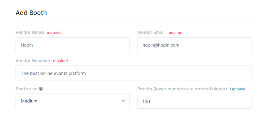Click the info icon beside Booth size

(41, 89)
